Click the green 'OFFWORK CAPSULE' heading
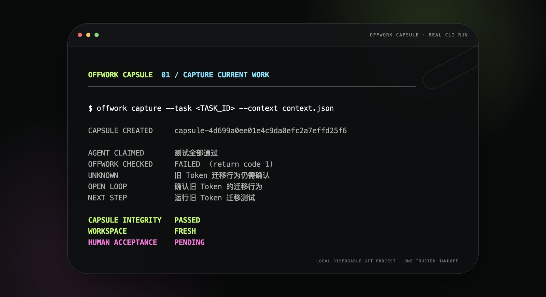This screenshot has width=546, height=297. pos(120,75)
